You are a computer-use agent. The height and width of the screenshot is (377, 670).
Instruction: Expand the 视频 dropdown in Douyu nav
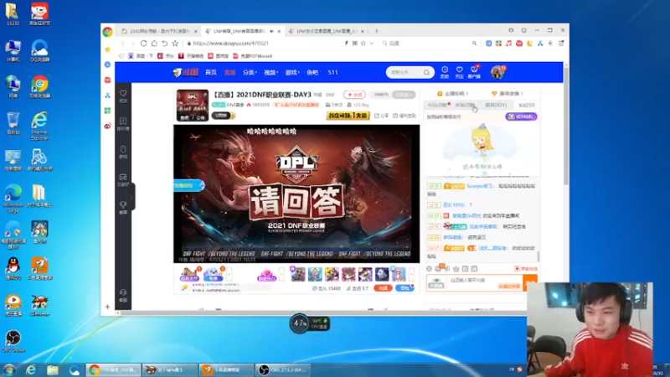[271, 72]
